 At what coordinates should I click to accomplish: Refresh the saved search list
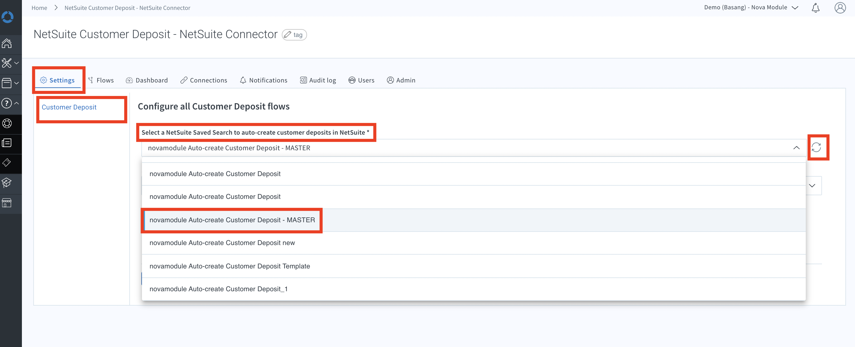816,147
